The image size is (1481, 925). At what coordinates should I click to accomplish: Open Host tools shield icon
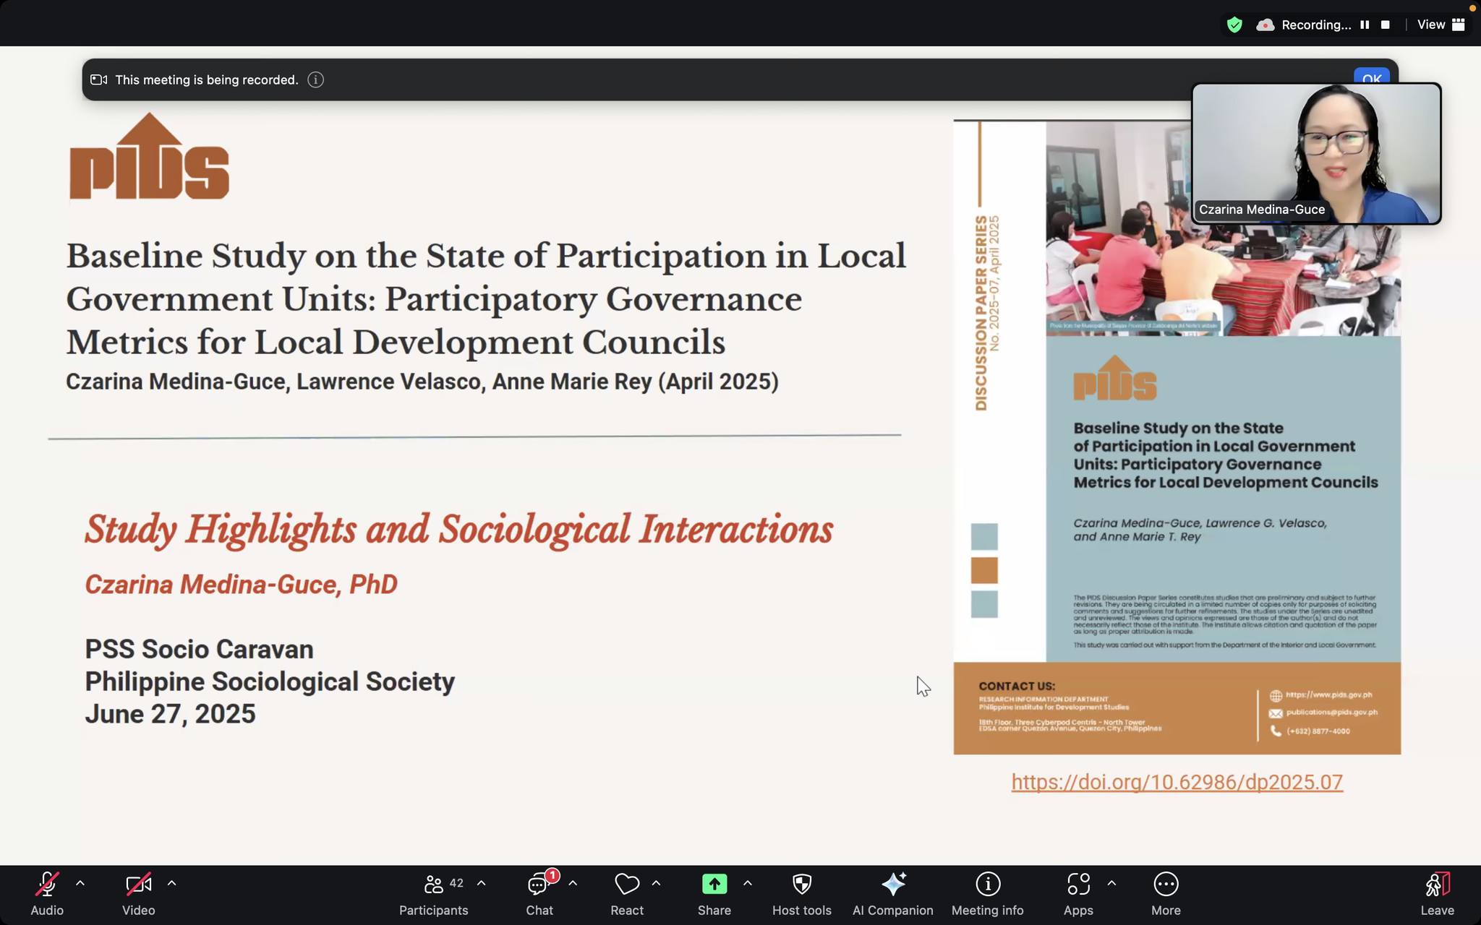tap(802, 885)
